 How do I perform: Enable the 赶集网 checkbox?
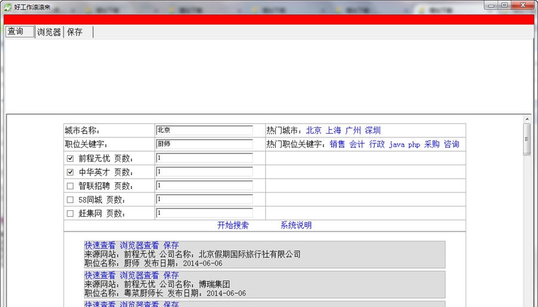pos(70,213)
